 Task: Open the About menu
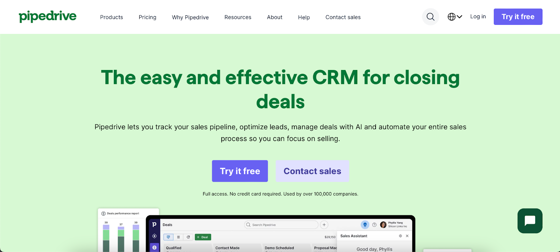coord(275,17)
